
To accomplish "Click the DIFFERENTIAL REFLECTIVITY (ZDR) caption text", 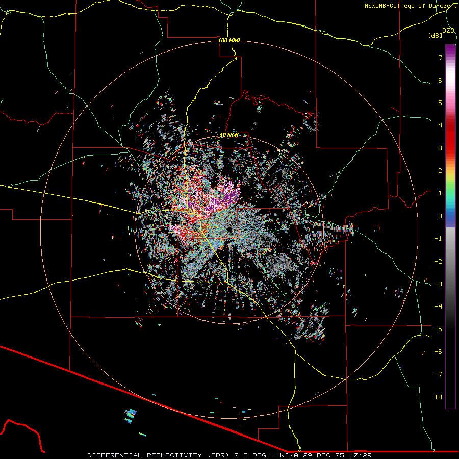I will (x=159, y=455).
